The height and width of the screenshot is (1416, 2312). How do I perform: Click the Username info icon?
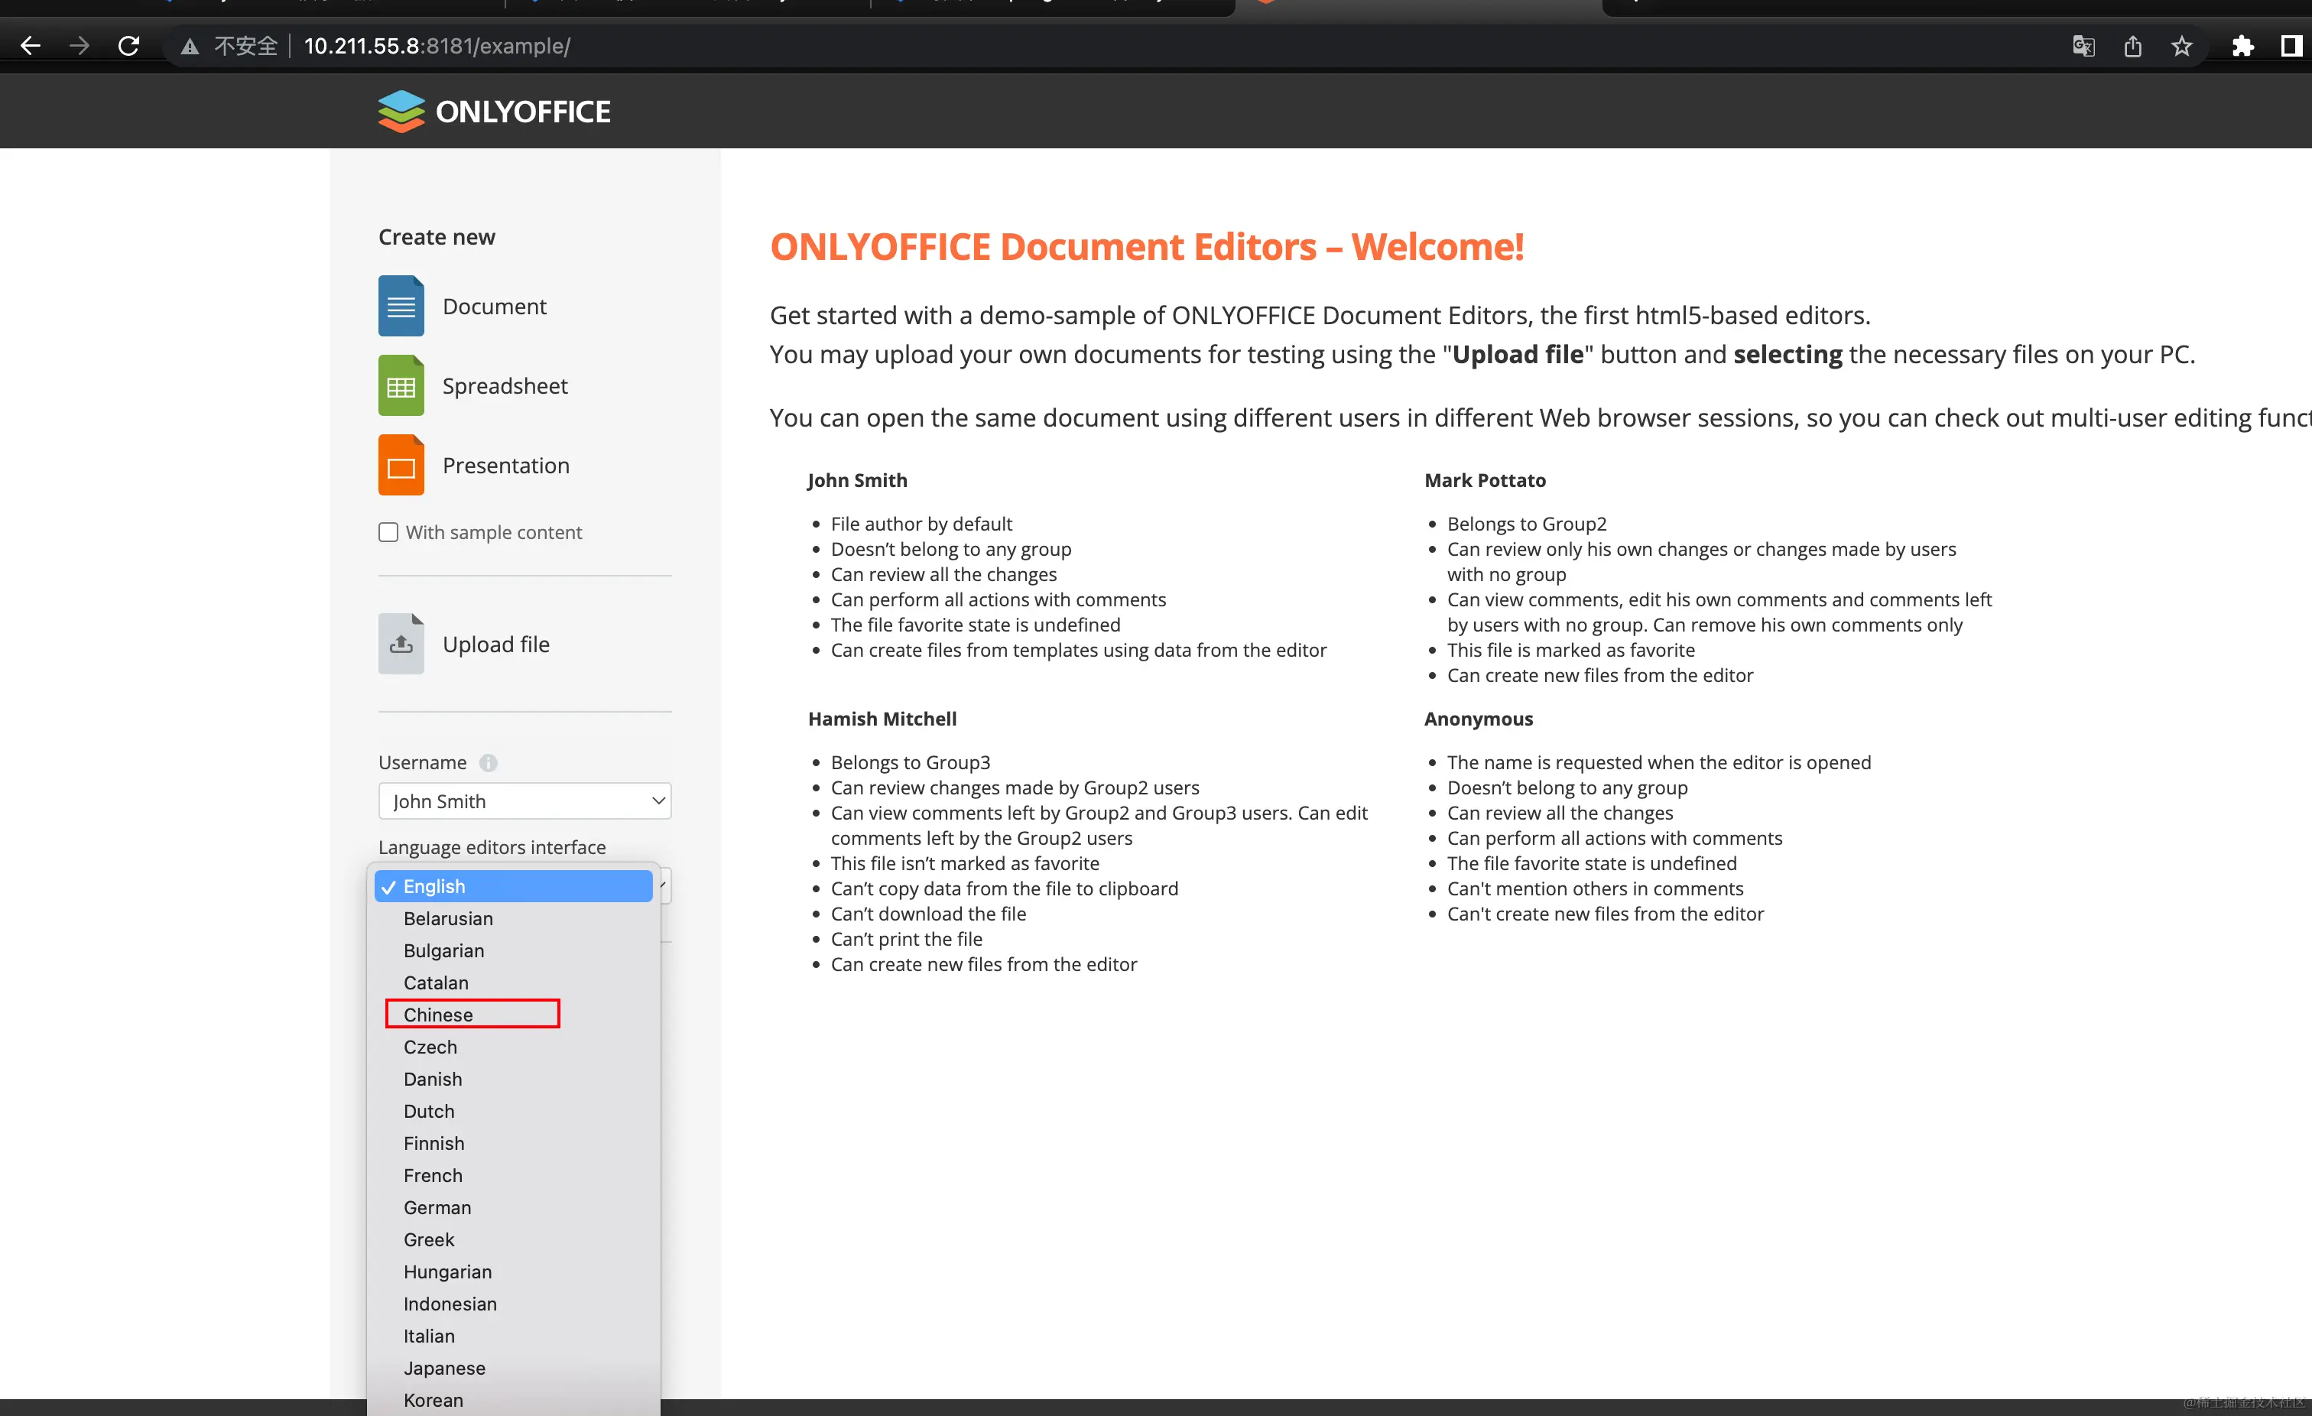click(x=488, y=763)
